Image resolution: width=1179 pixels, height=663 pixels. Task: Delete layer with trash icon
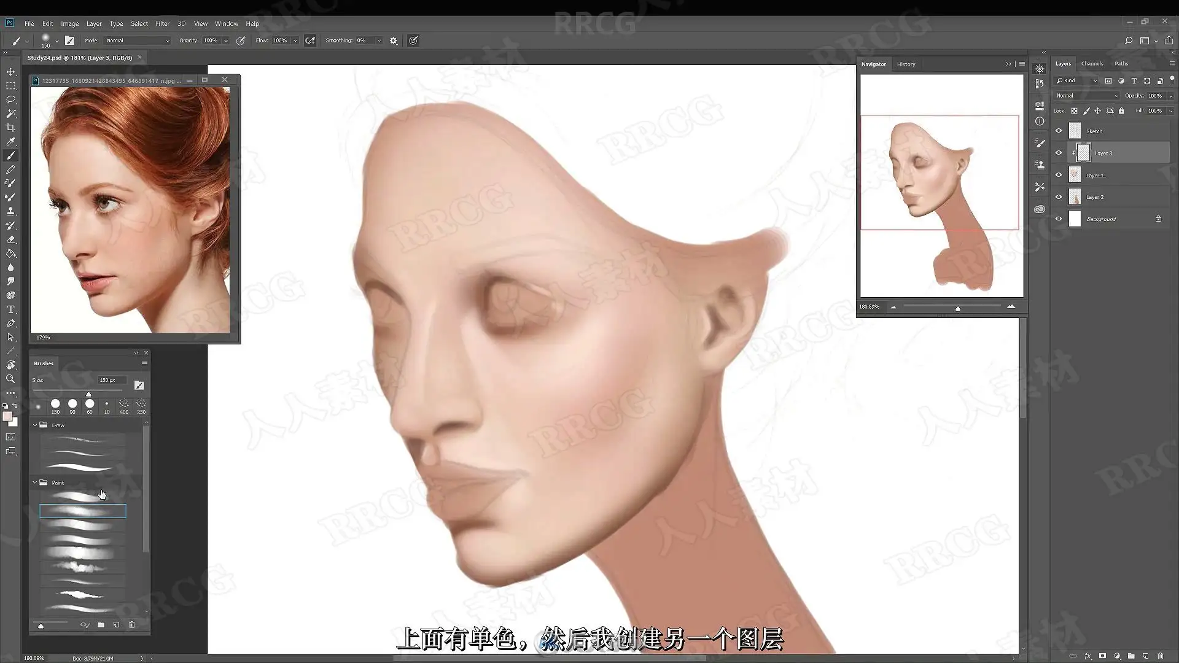tap(1160, 656)
